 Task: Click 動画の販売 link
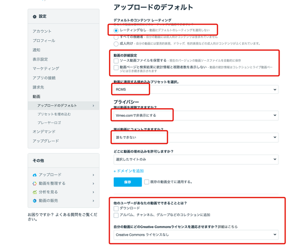(x=48, y=200)
